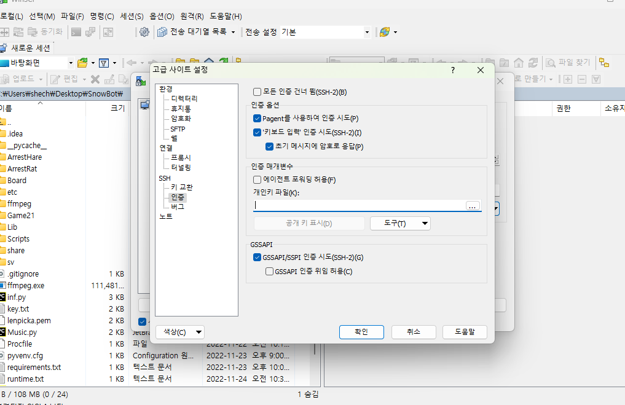The image size is (625, 405).
Task: Toggle 초기 메시지에 암호로 응답 checkbox
Action: click(x=269, y=146)
